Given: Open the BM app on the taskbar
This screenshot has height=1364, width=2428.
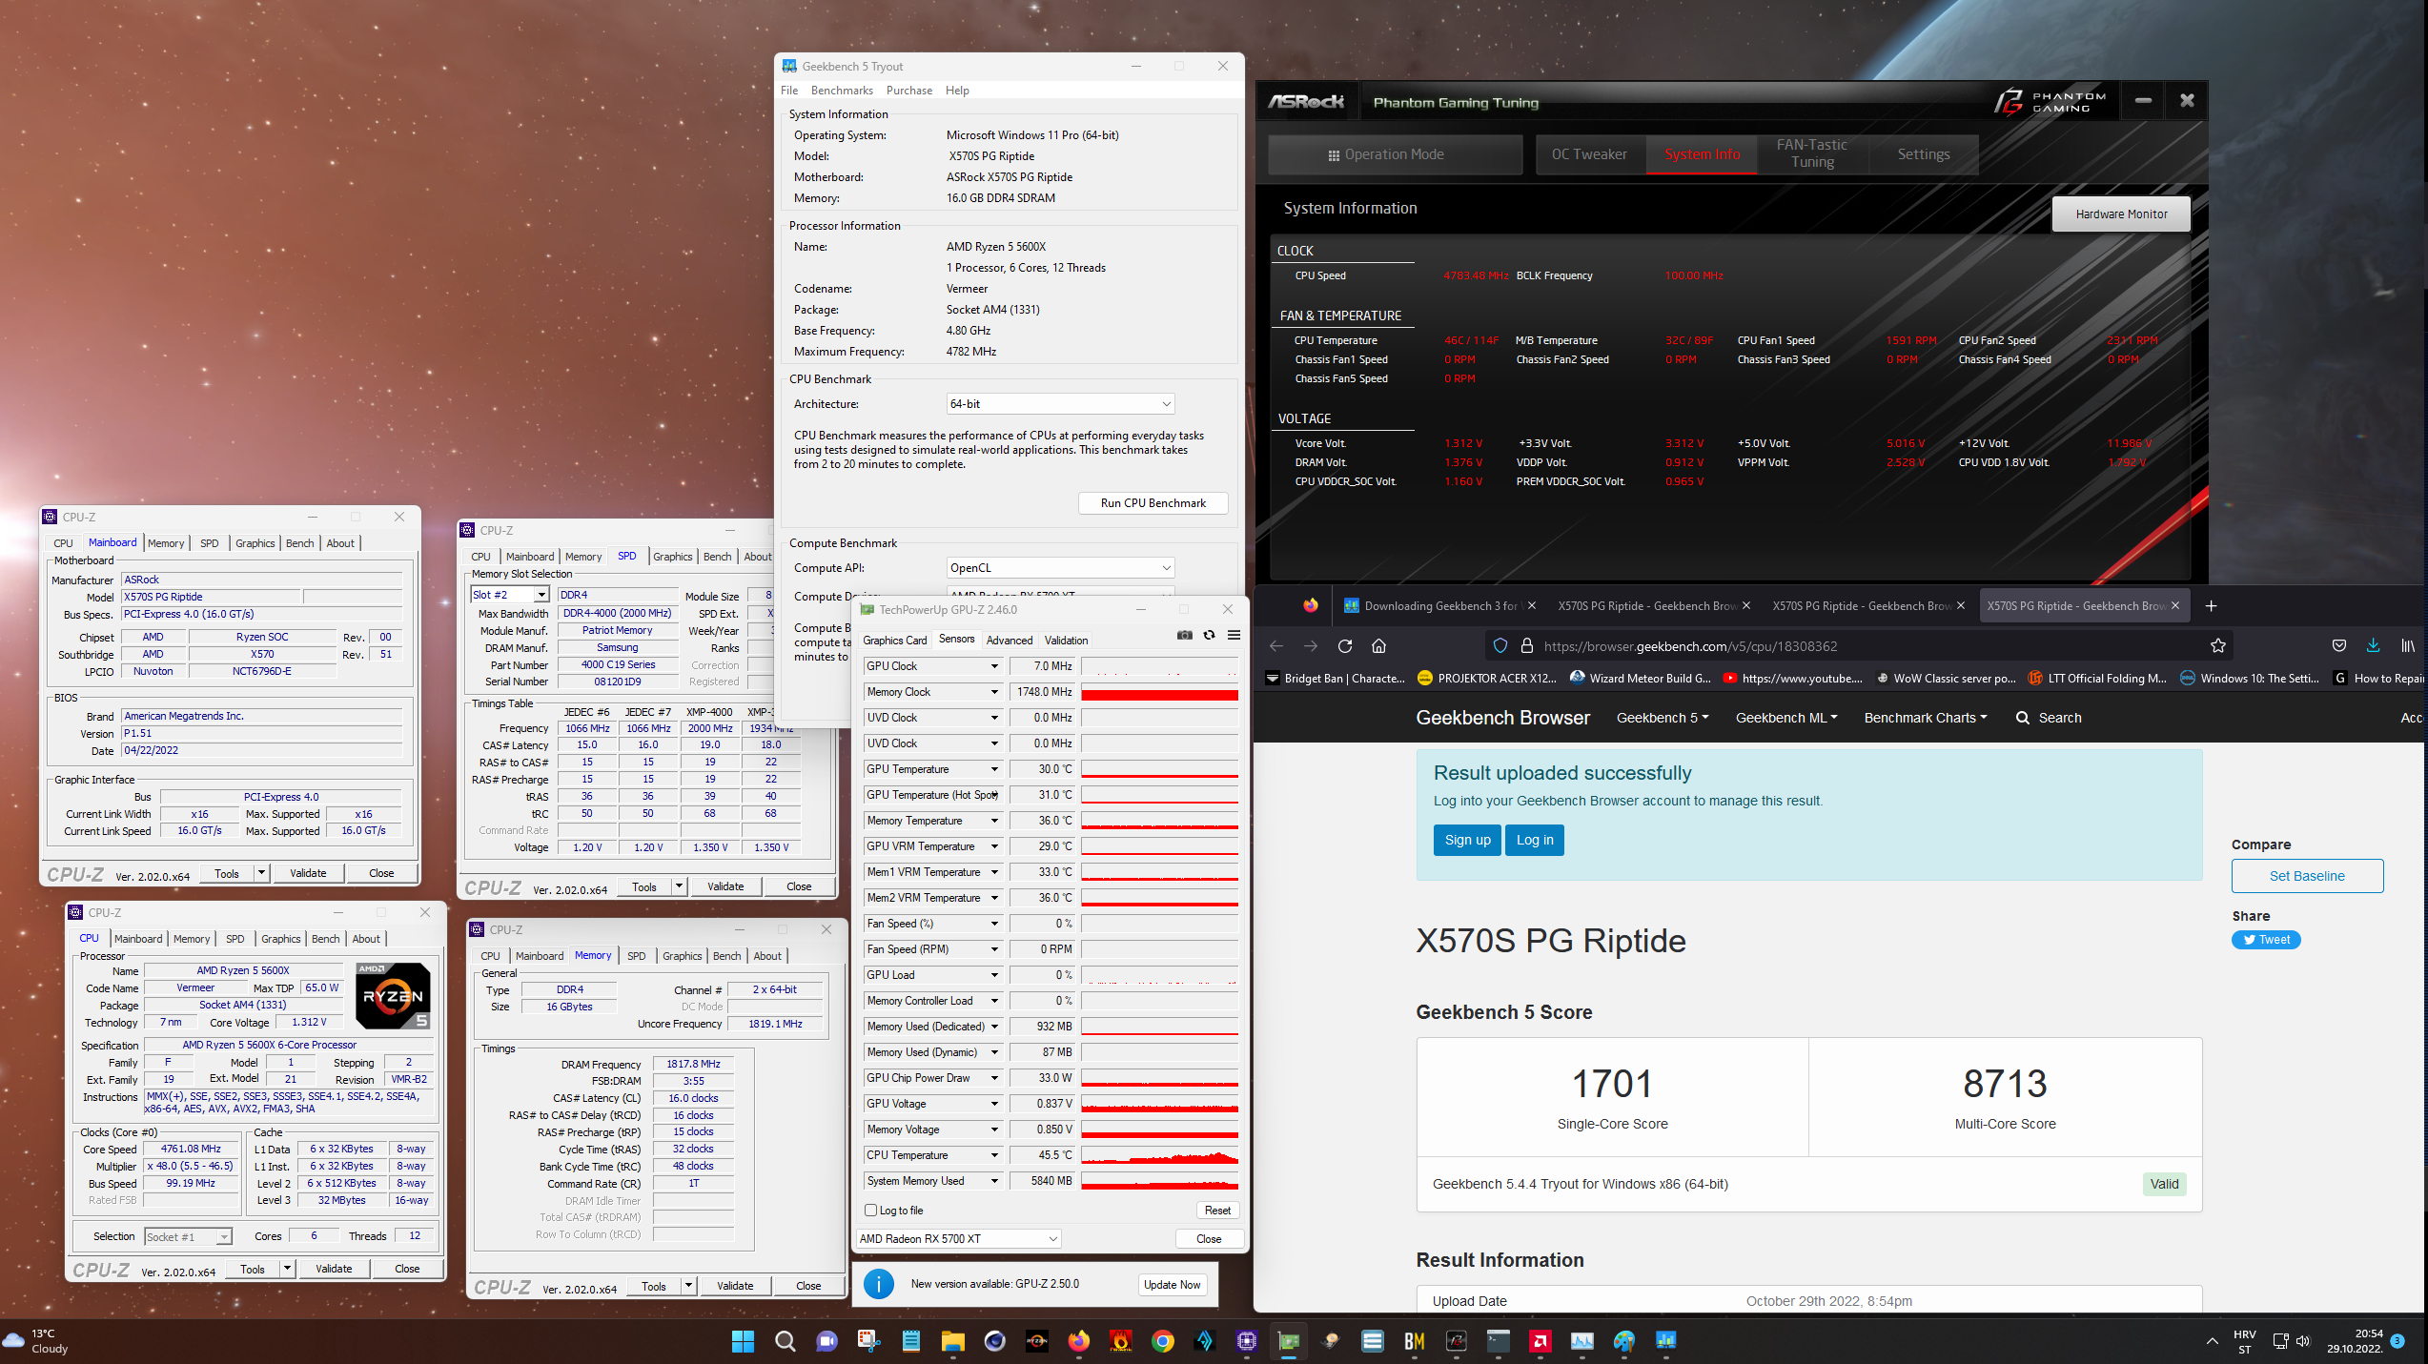Looking at the screenshot, I should click(1414, 1341).
